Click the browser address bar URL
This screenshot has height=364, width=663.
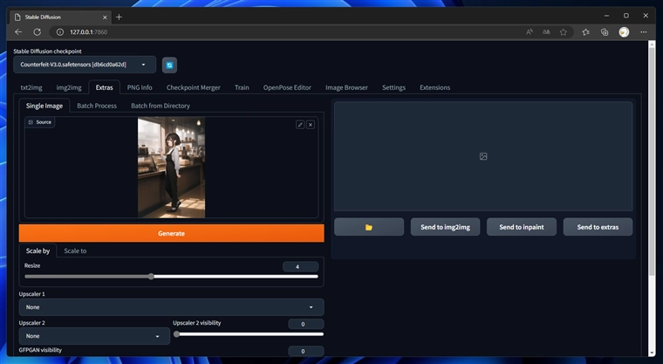[88, 32]
